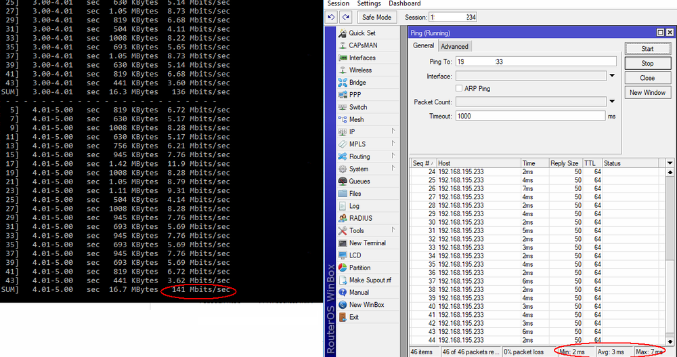The width and height of the screenshot is (677, 357).
Task: Open the RADIUS sidebar icon
Action: [343, 218]
